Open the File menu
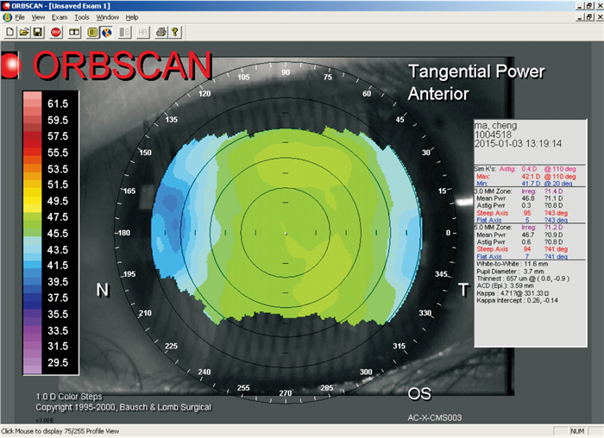 [x=20, y=17]
